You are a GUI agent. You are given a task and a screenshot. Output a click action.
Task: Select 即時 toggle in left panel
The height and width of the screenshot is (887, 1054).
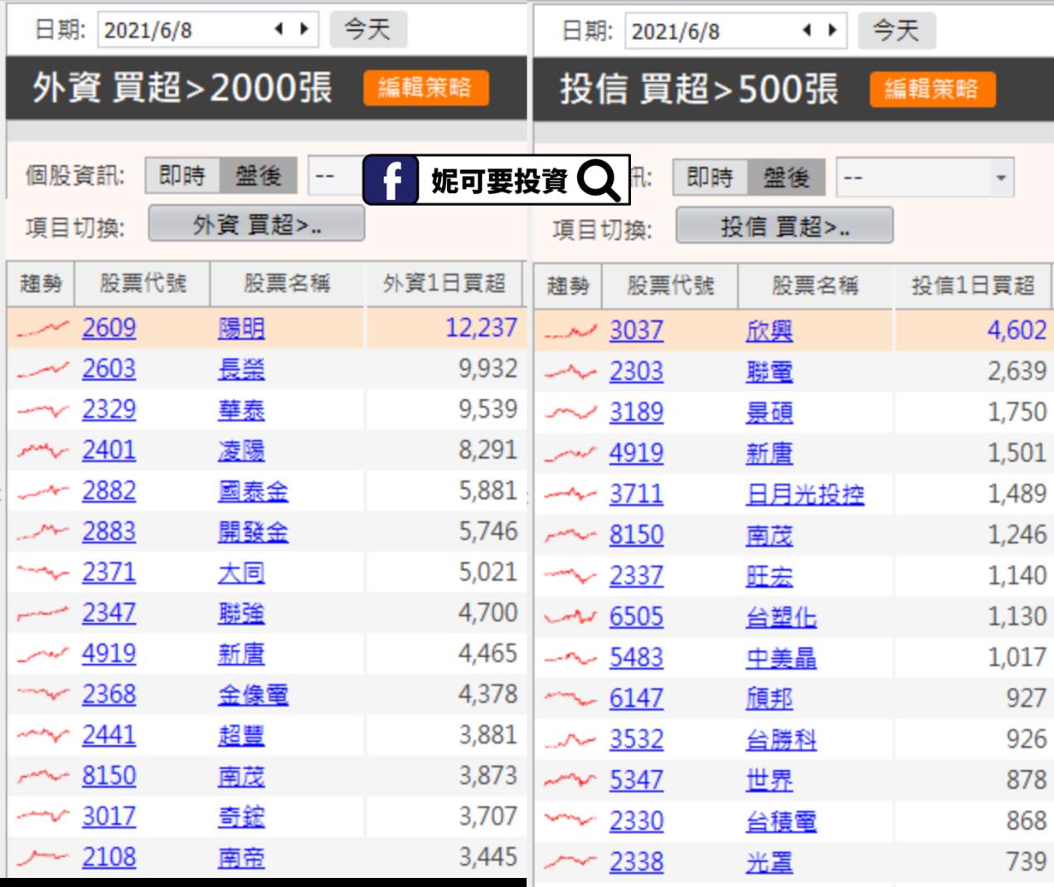click(182, 176)
